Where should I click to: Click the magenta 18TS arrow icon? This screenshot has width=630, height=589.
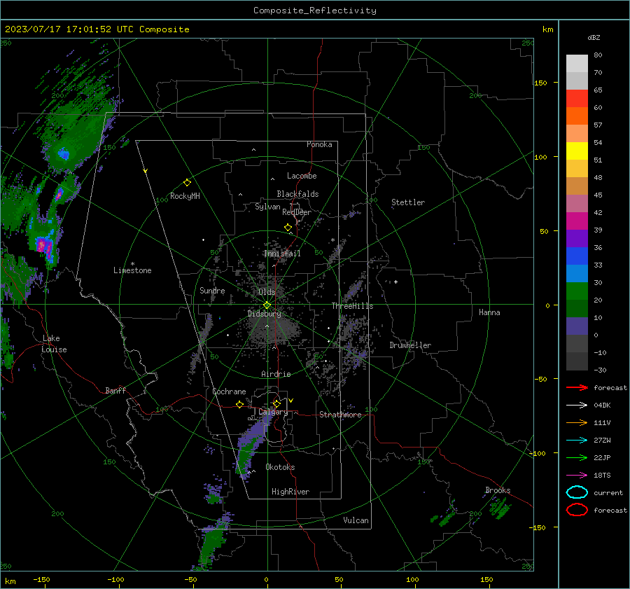pos(577,476)
